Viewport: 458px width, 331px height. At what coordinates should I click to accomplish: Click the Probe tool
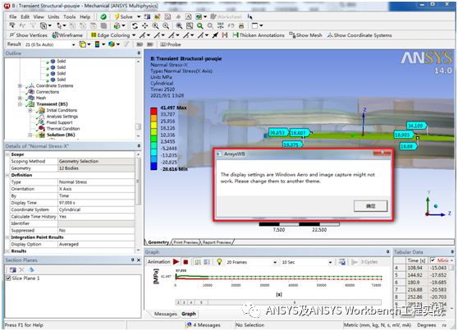[x=171, y=44]
